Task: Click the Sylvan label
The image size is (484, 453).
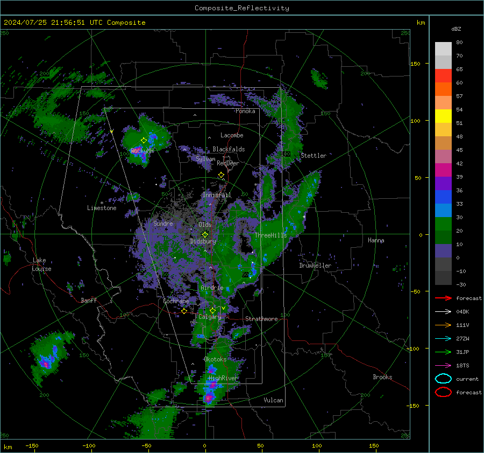Action: (x=205, y=159)
